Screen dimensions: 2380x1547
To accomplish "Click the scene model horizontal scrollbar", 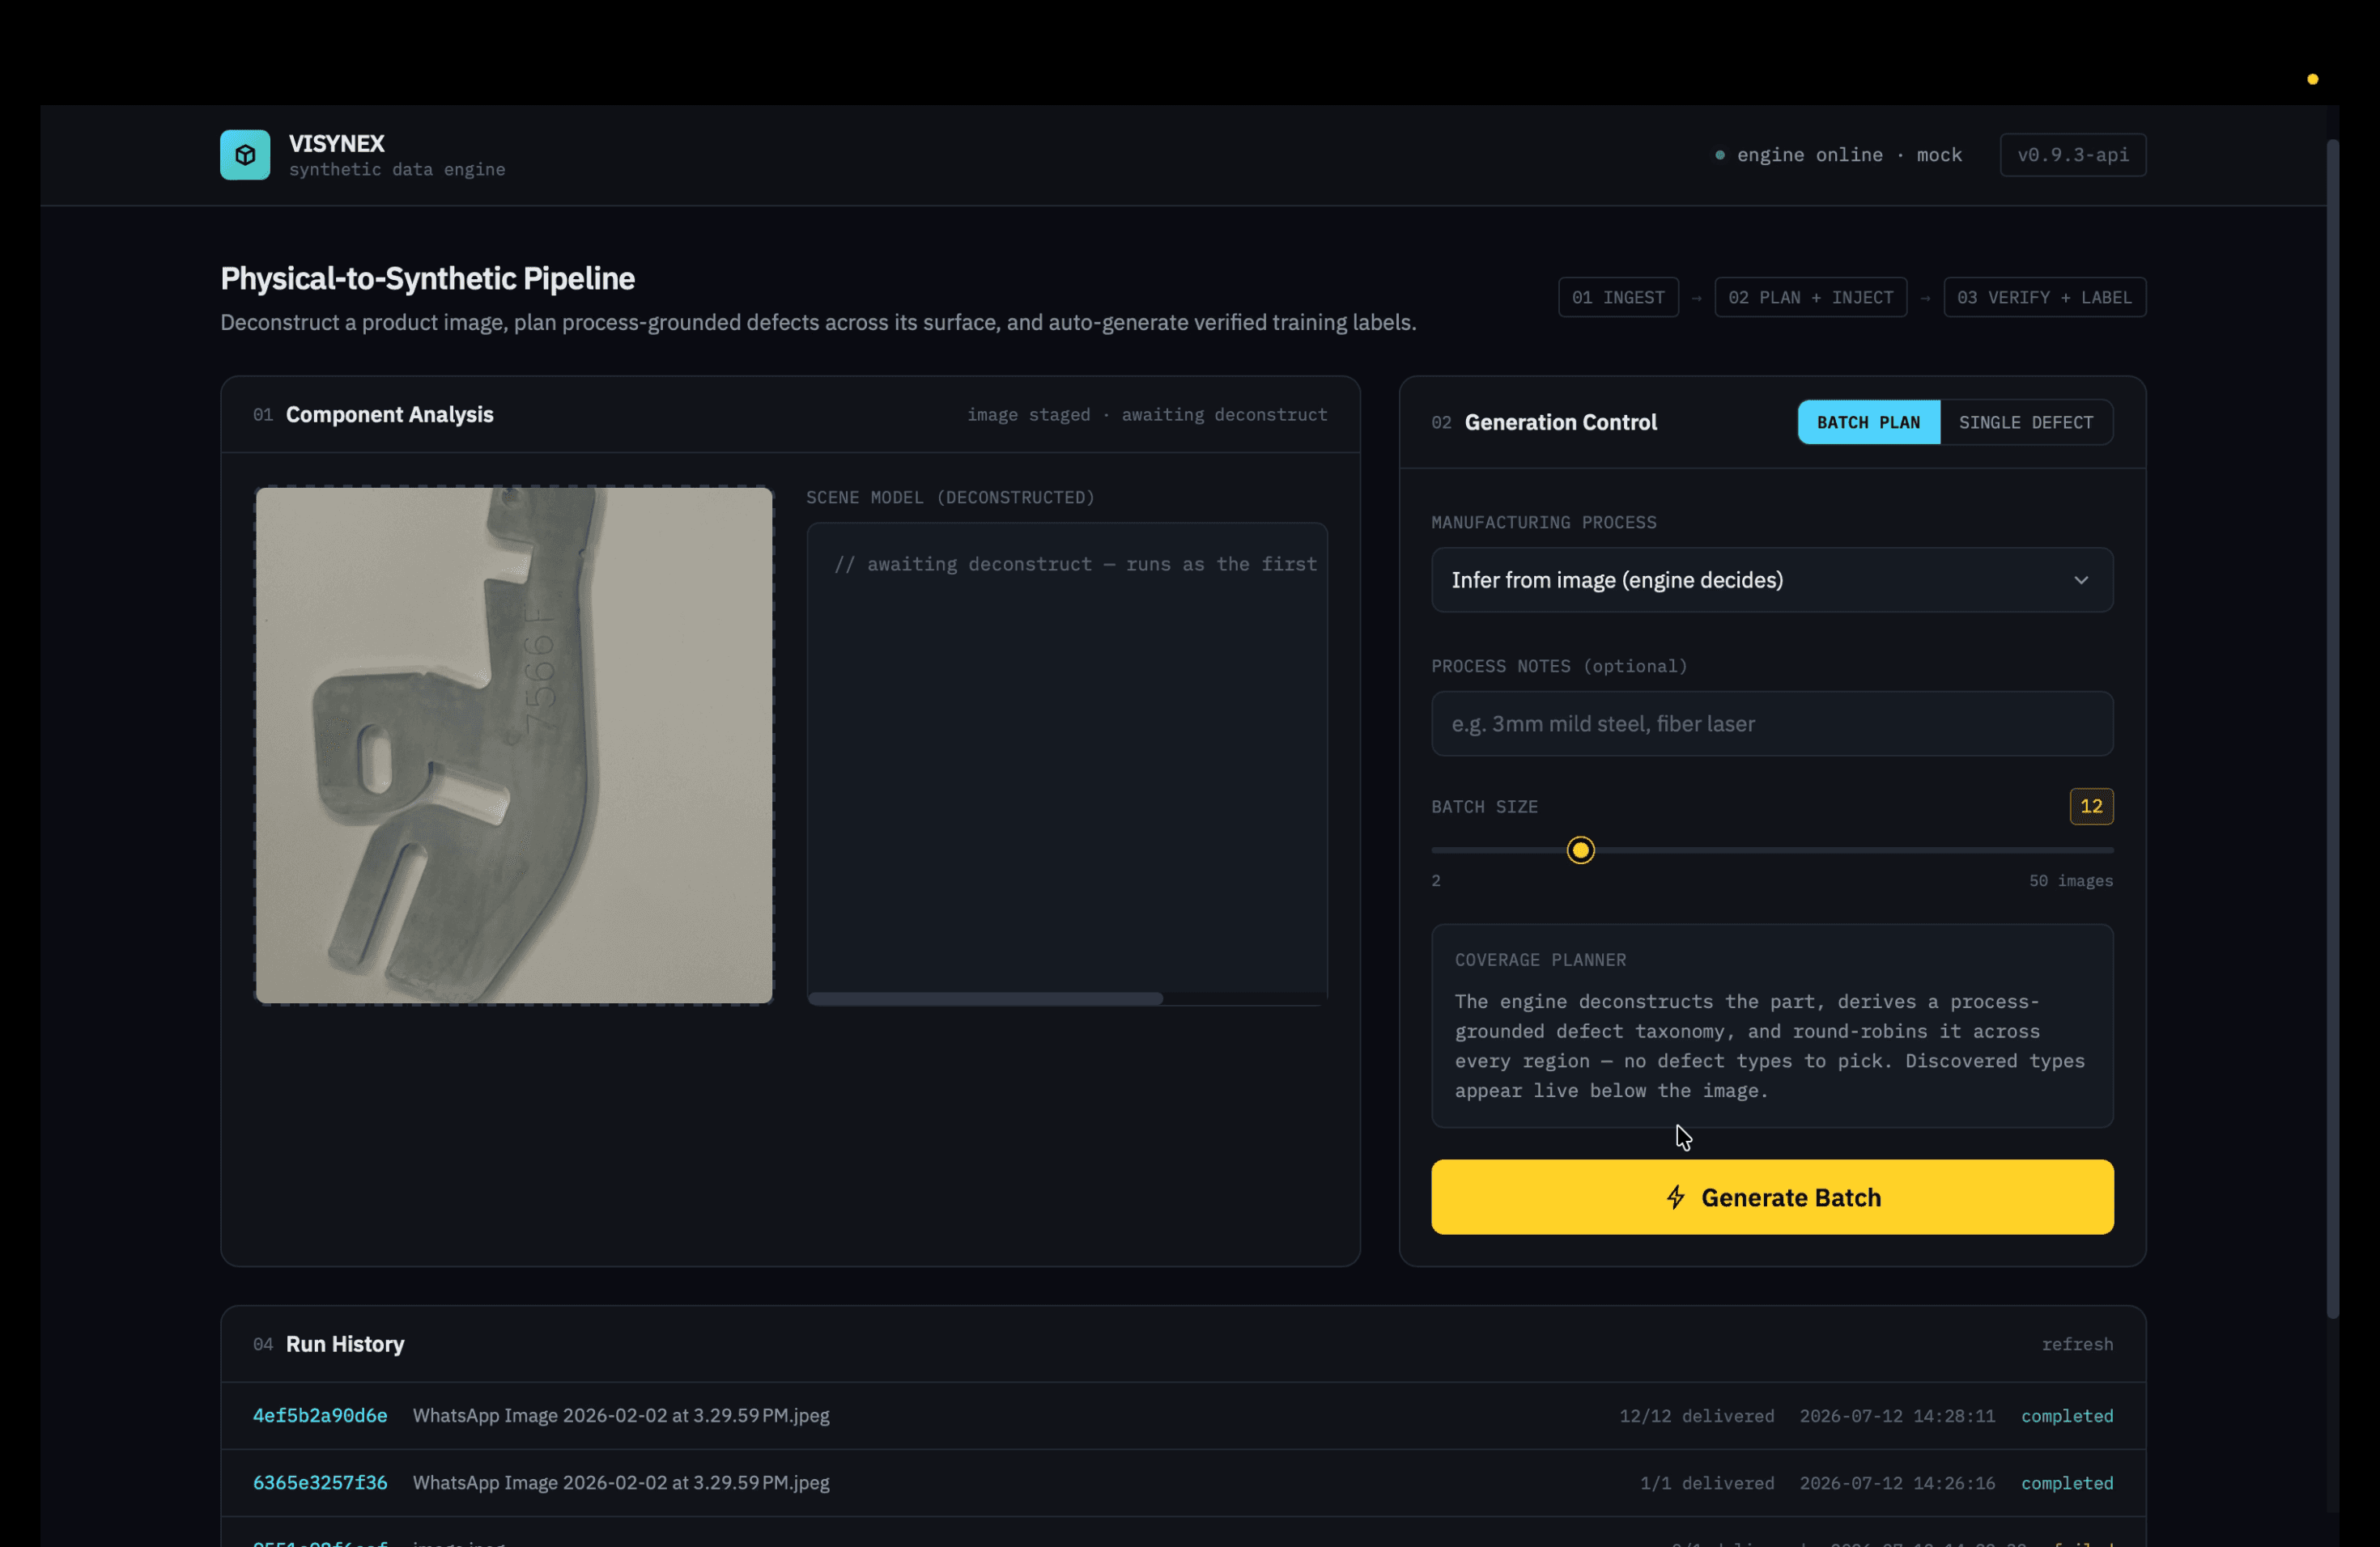I will point(985,999).
